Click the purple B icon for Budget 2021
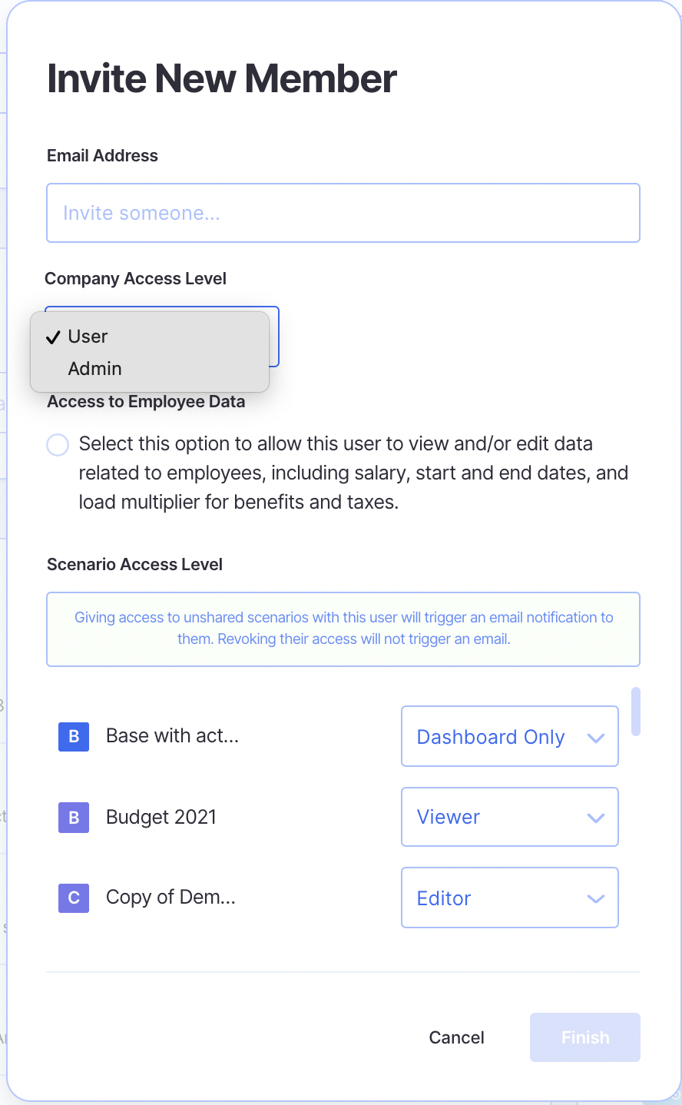 tap(74, 818)
